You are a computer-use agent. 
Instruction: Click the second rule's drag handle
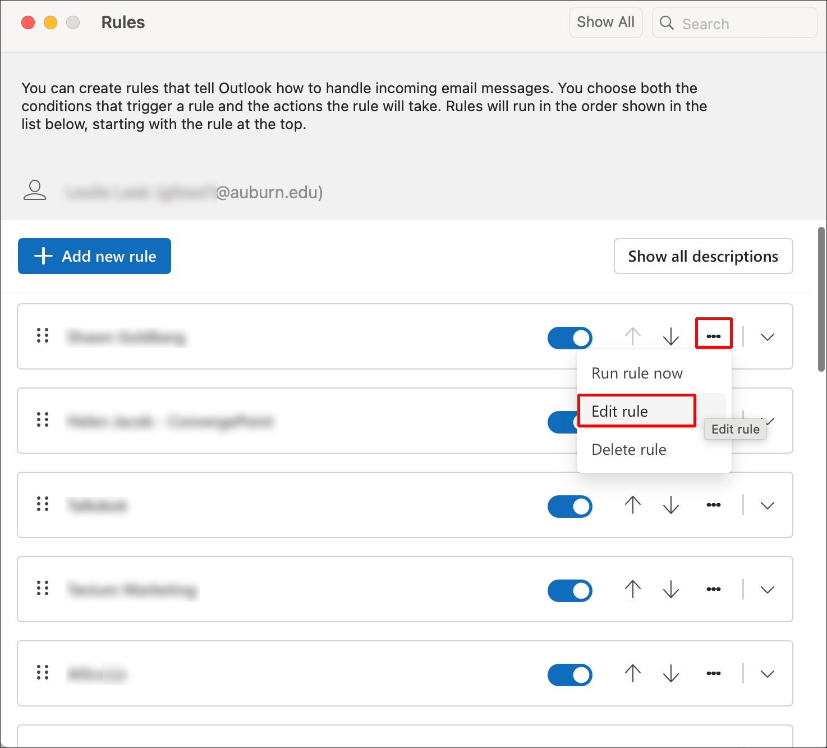43,419
